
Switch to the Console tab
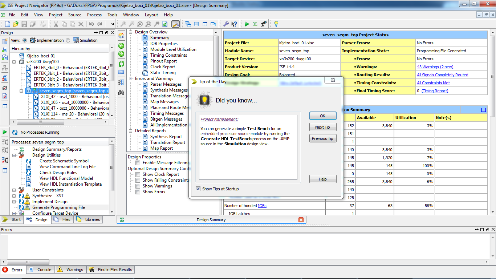[41, 270]
